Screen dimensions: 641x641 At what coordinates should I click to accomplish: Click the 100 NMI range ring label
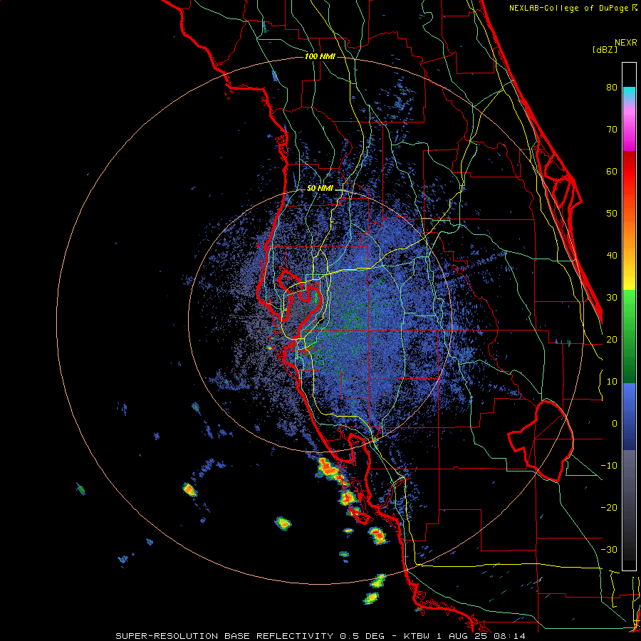click(x=320, y=56)
